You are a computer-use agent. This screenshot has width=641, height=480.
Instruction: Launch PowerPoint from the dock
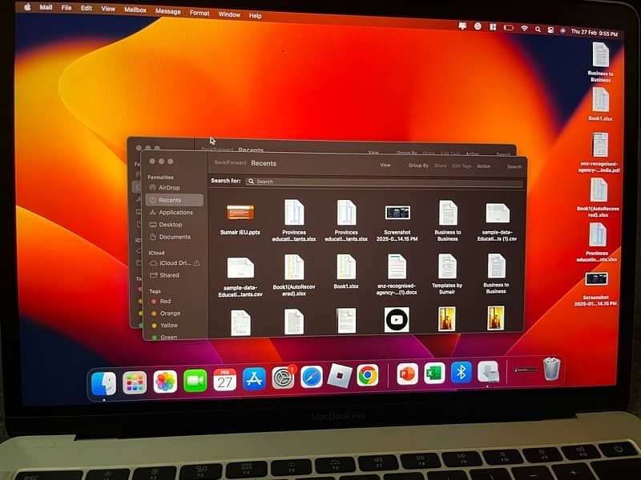(407, 374)
